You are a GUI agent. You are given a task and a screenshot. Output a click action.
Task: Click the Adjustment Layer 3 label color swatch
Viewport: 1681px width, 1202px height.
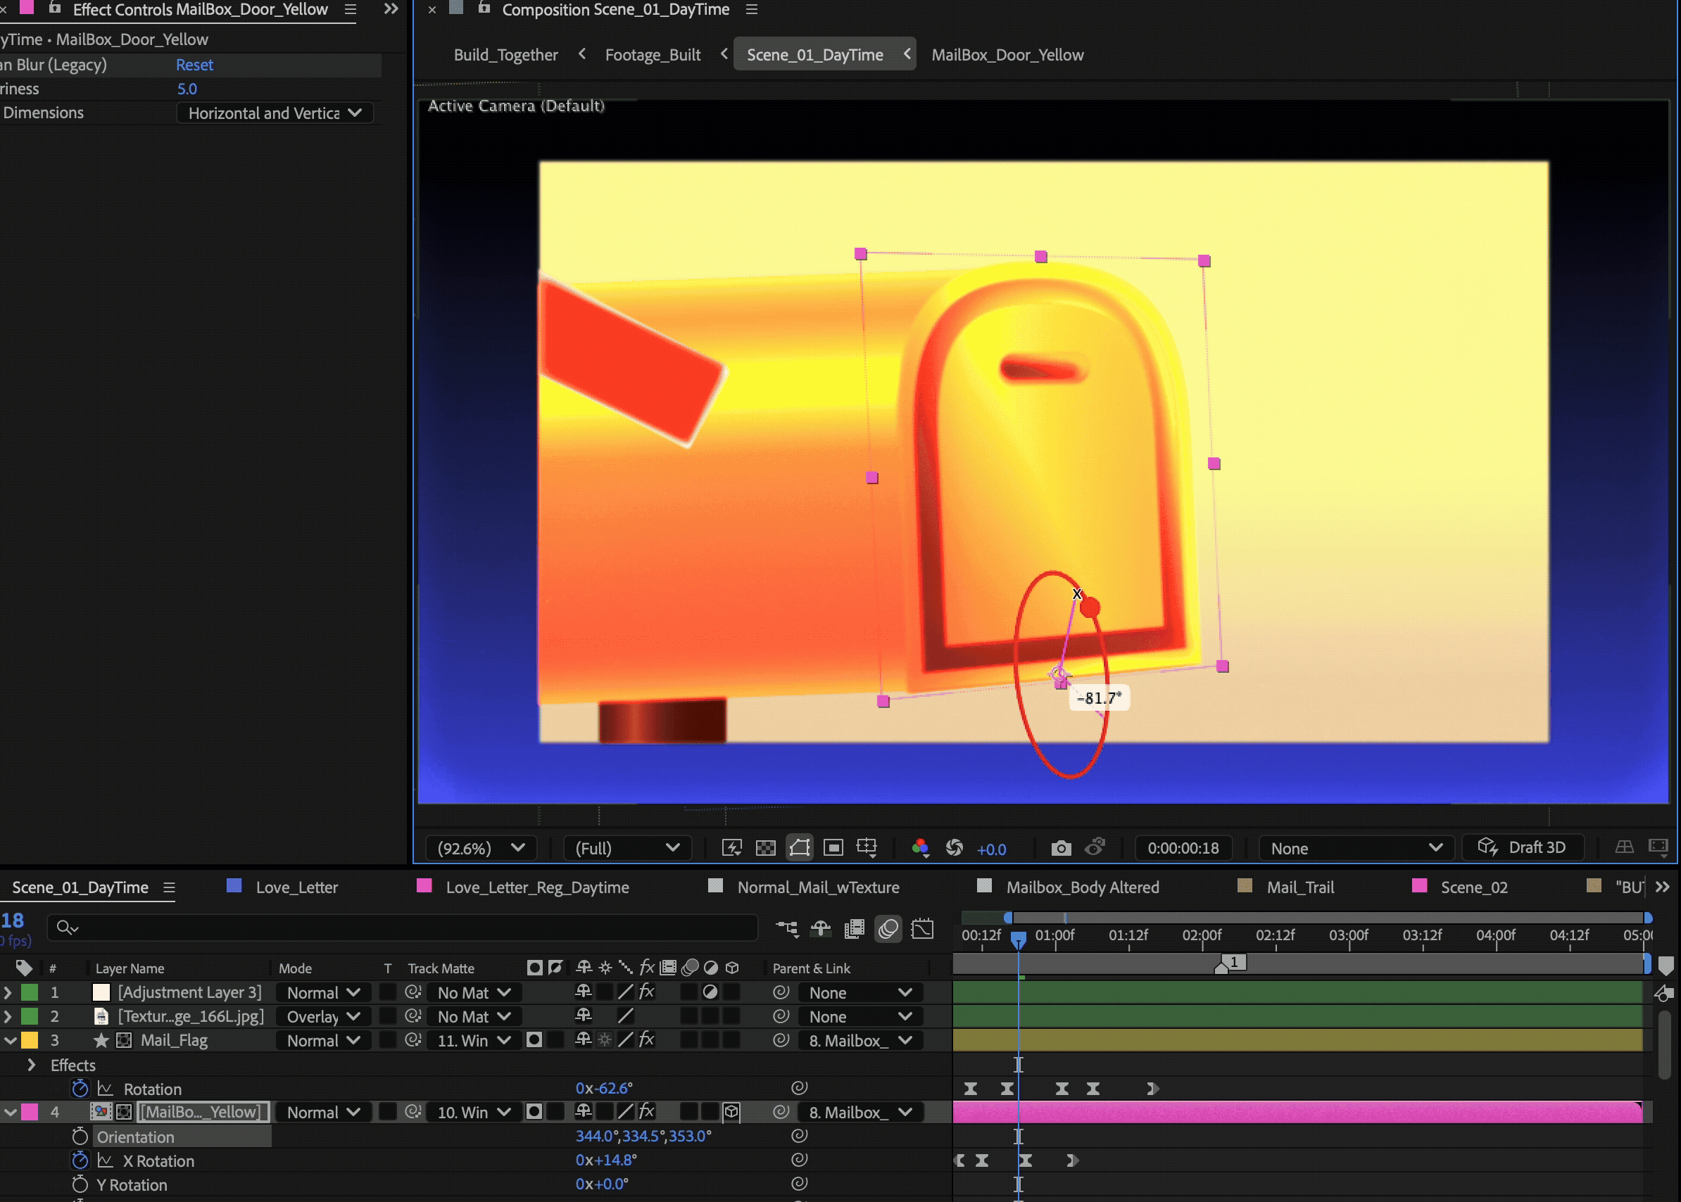tap(30, 992)
